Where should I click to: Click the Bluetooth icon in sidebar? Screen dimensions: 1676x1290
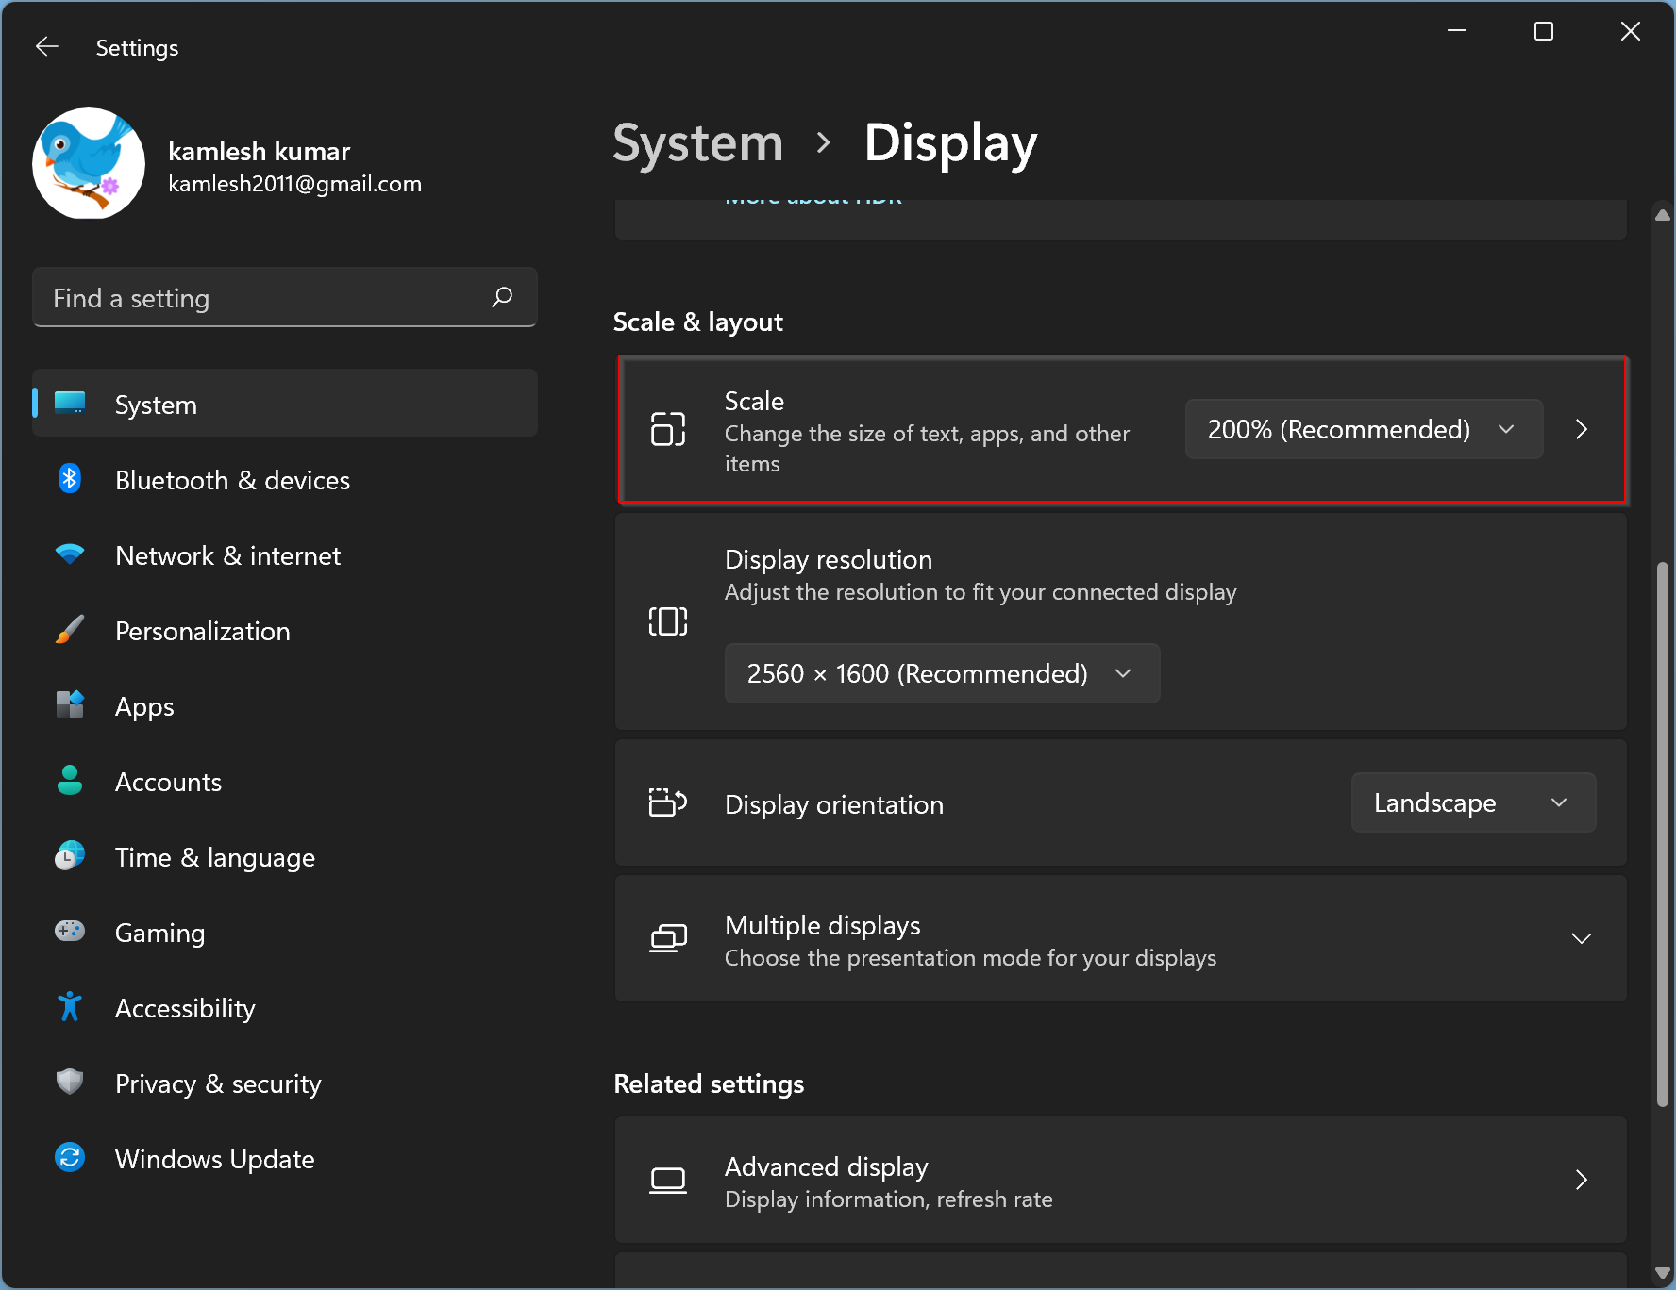[70, 479]
